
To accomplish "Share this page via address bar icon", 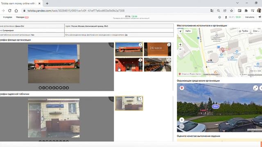I will pos(225,11).
